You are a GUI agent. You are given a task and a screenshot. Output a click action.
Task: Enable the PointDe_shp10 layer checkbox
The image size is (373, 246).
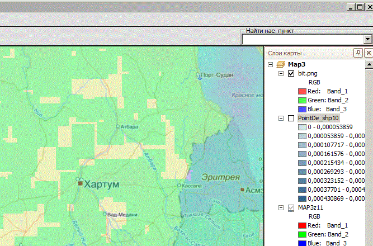click(291, 118)
